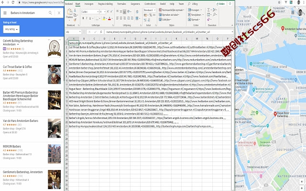Click the formula bar cancel X icon

click(89, 32)
